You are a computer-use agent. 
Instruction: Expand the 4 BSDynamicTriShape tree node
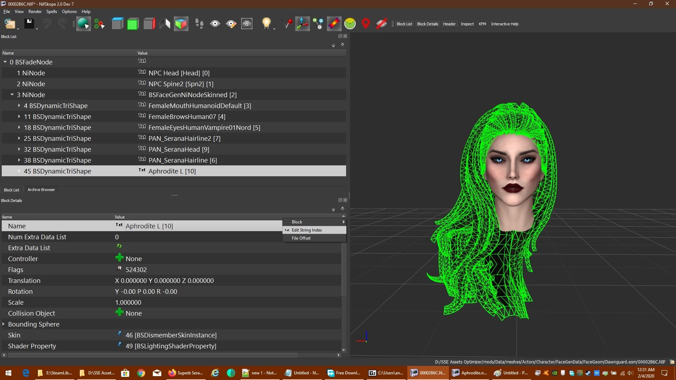[x=19, y=106]
